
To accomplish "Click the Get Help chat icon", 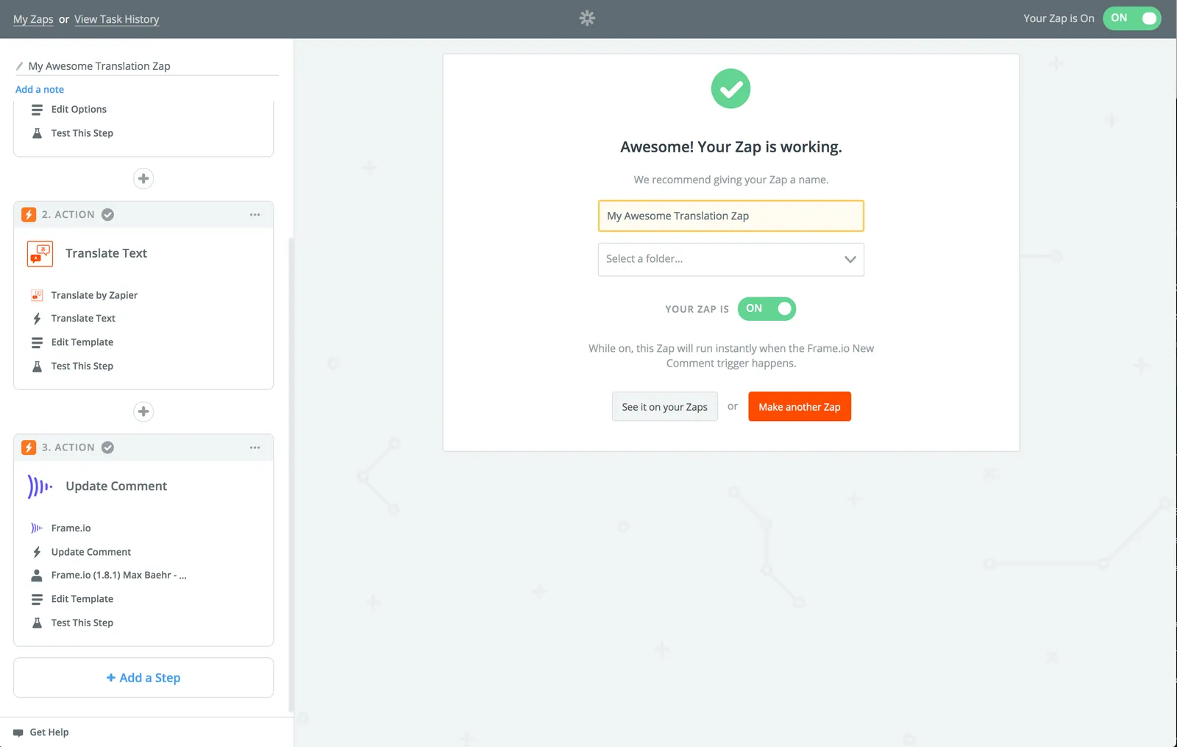I will (x=18, y=733).
